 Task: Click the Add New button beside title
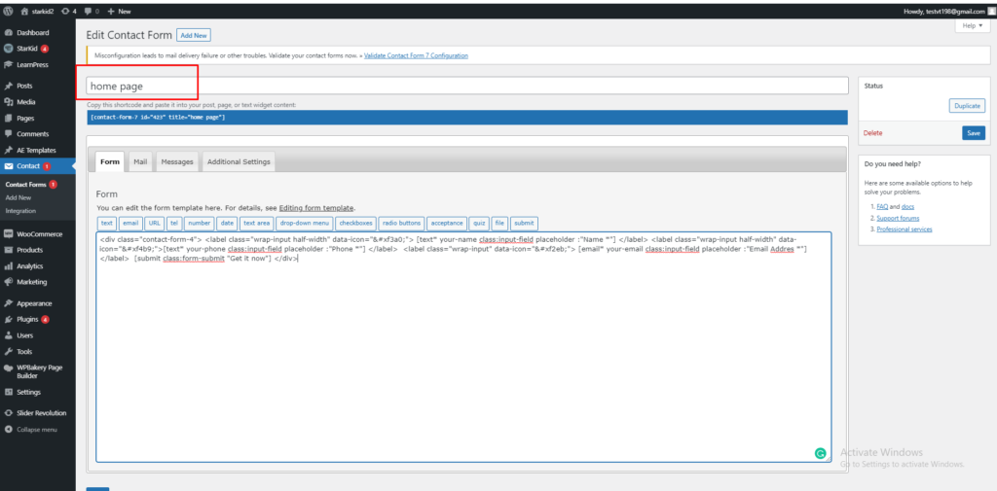pyautogui.click(x=194, y=36)
